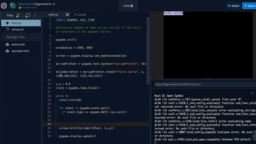Share this repl
Image resolution: width=256 pixels, height=144 pixels.
[x=233, y=6]
